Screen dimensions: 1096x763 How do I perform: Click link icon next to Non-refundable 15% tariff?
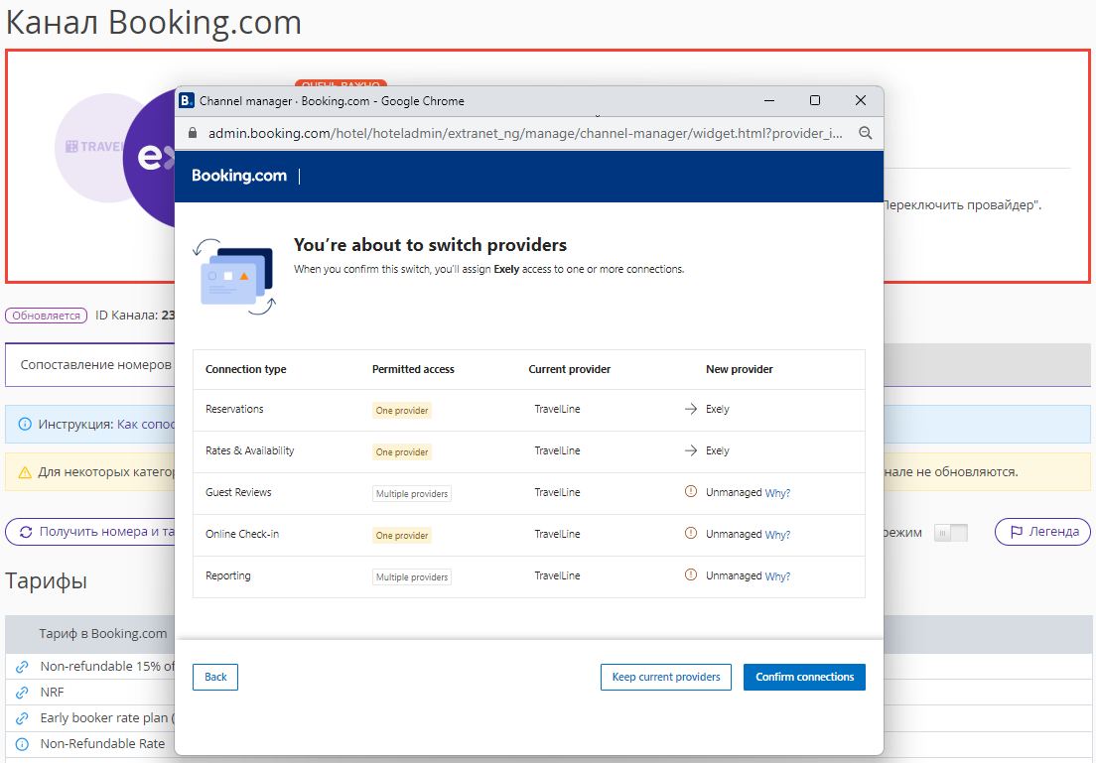point(23,667)
